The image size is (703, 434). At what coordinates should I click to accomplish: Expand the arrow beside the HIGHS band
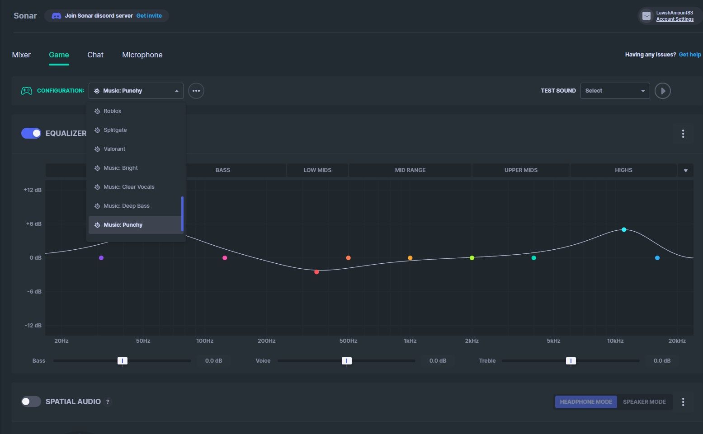click(x=685, y=170)
